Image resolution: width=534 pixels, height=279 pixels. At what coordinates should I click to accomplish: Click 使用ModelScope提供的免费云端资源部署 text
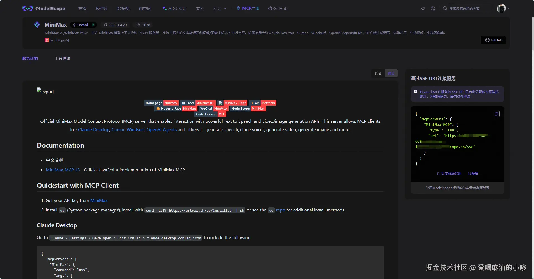click(x=457, y=188)
